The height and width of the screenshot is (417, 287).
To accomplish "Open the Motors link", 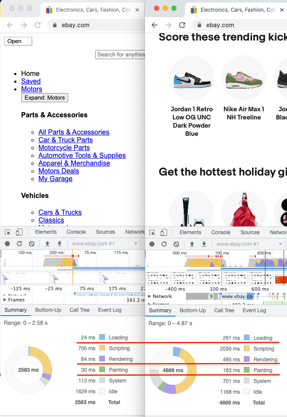I will coord(32,89).
